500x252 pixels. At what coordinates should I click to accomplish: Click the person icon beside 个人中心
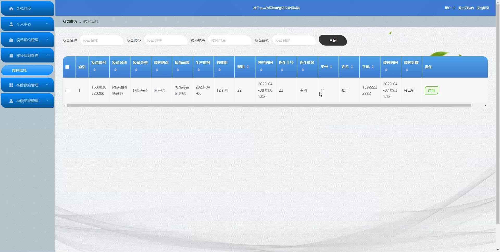coord(11,24)
